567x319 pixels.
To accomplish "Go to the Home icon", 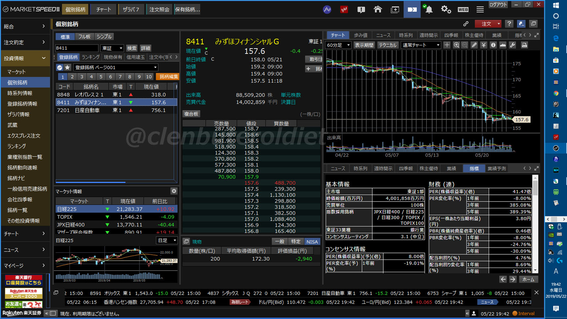I will 378,9.
